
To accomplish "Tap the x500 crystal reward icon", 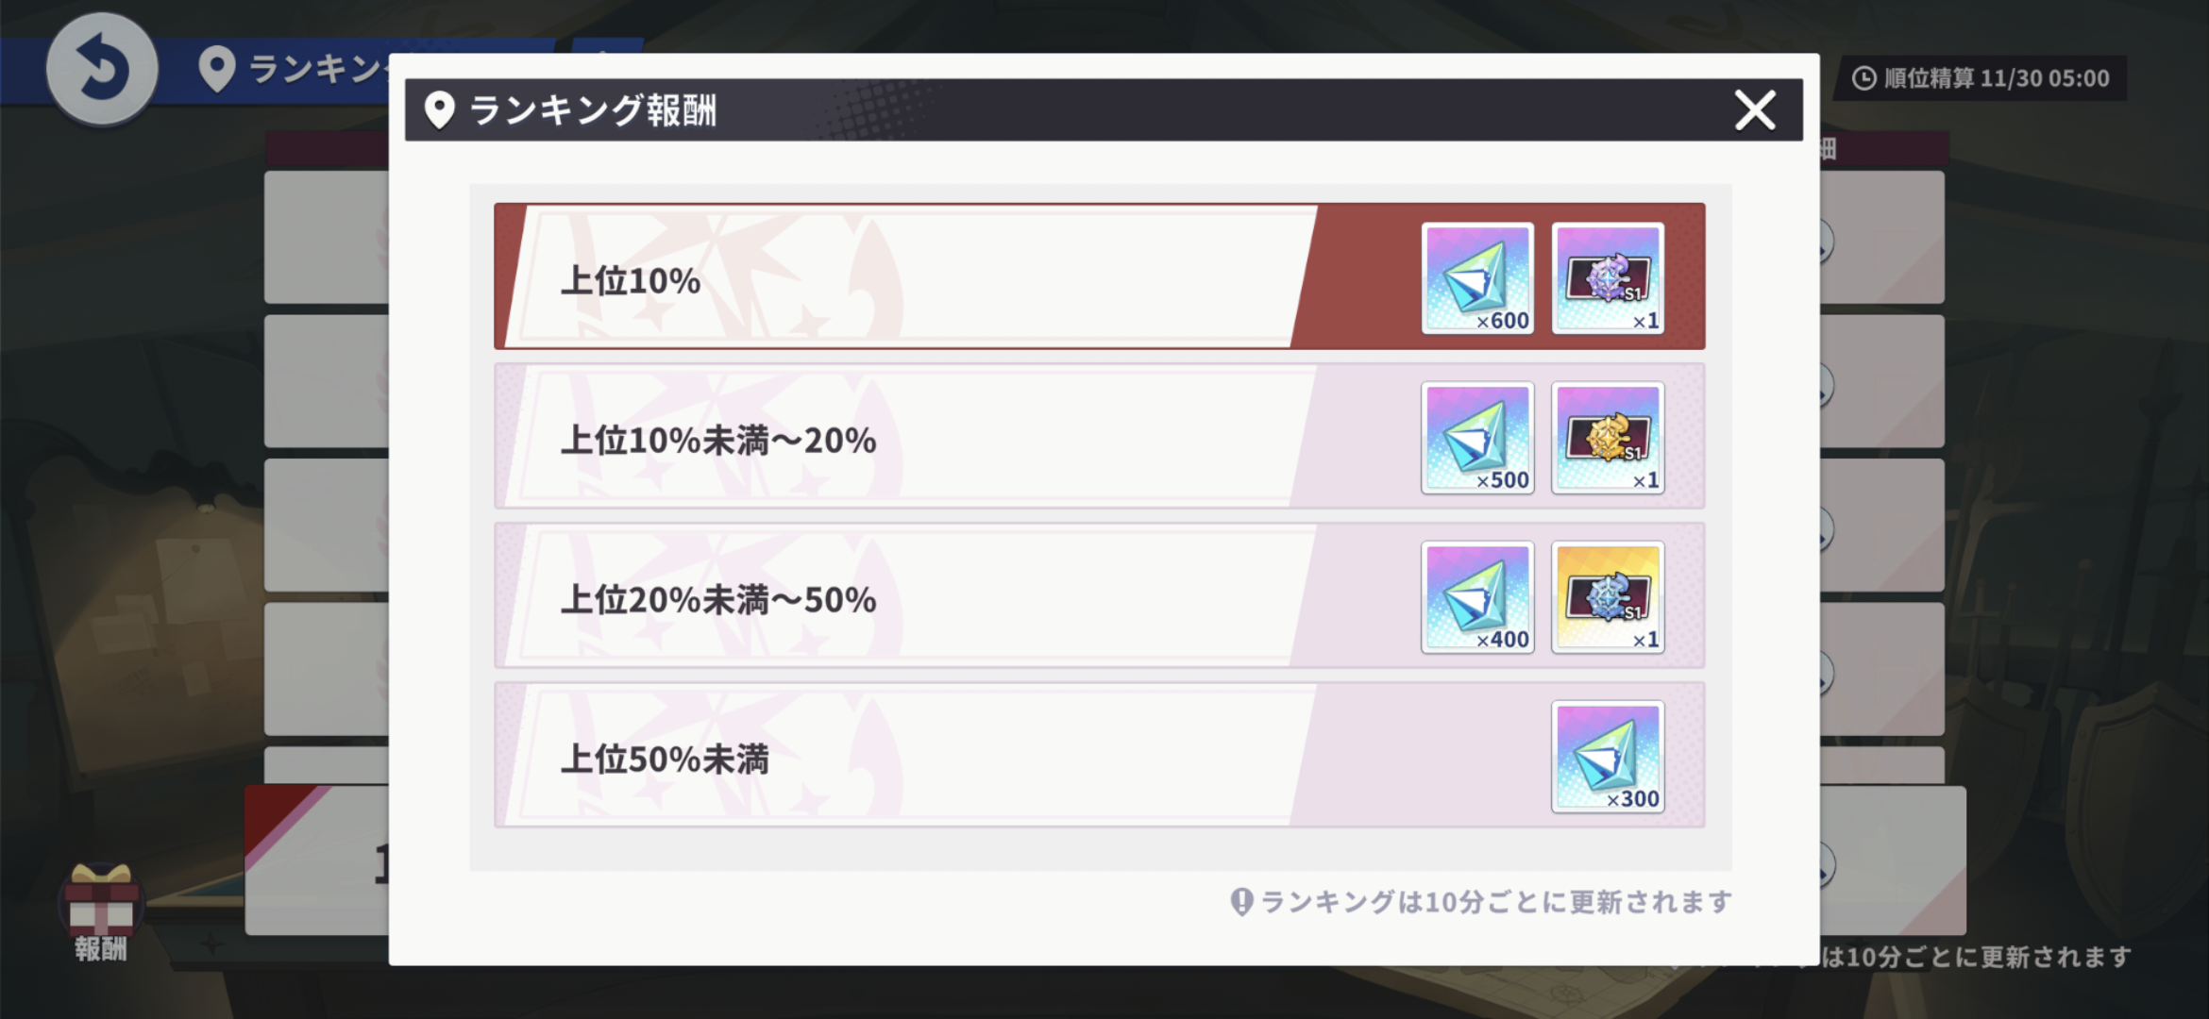I will pos(1477,438).
